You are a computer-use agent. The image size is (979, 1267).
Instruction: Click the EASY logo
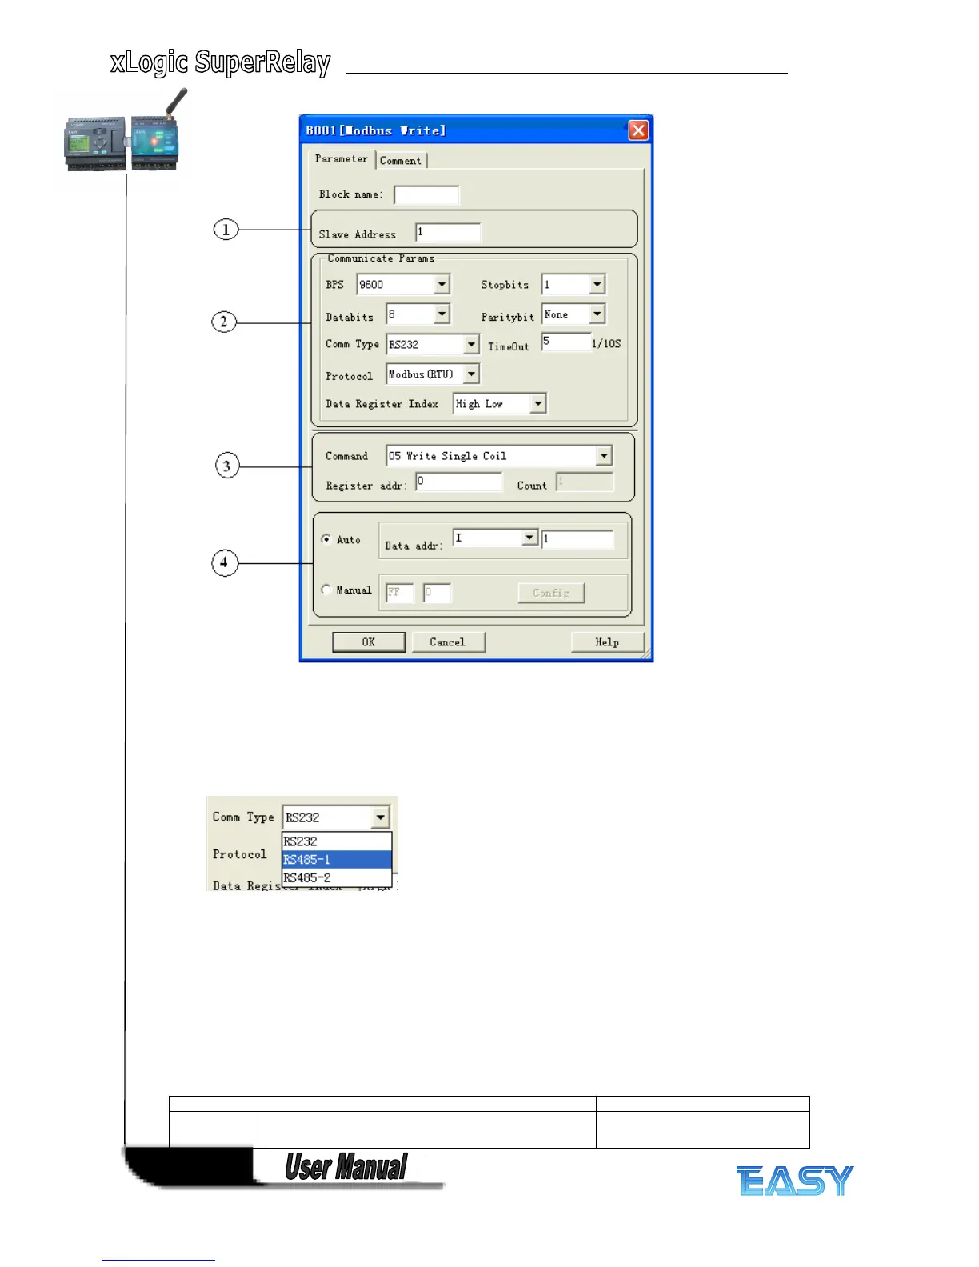point(795,1181)
